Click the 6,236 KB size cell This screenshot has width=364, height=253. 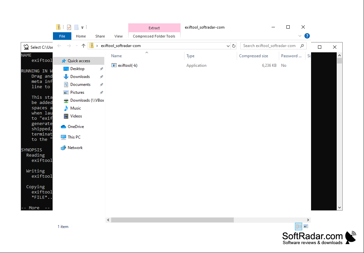point(269,65)
